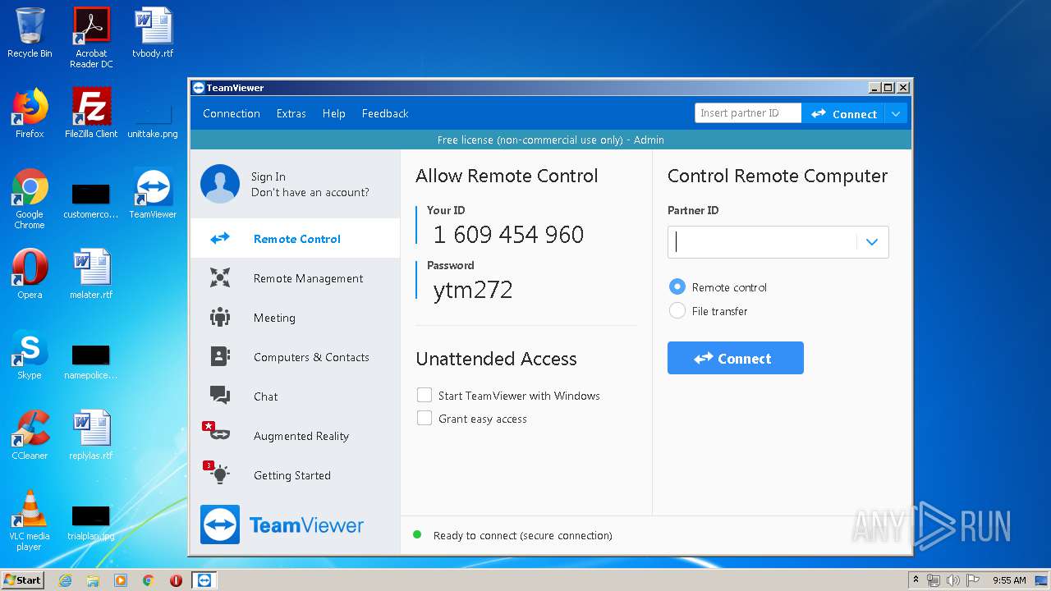Select the FileZilla Client desktop shortcut
This screenshot has width=1051, height=591.
point(91,113)
